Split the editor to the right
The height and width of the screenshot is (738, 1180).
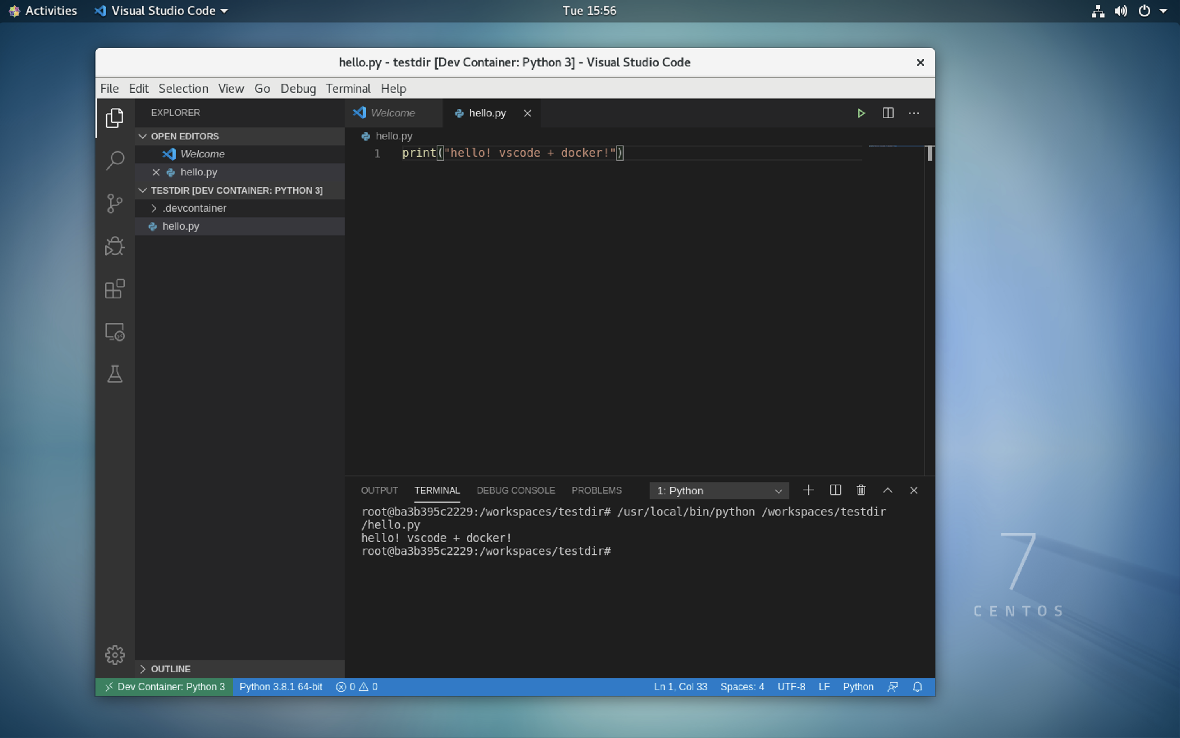[x=888, y=113]
